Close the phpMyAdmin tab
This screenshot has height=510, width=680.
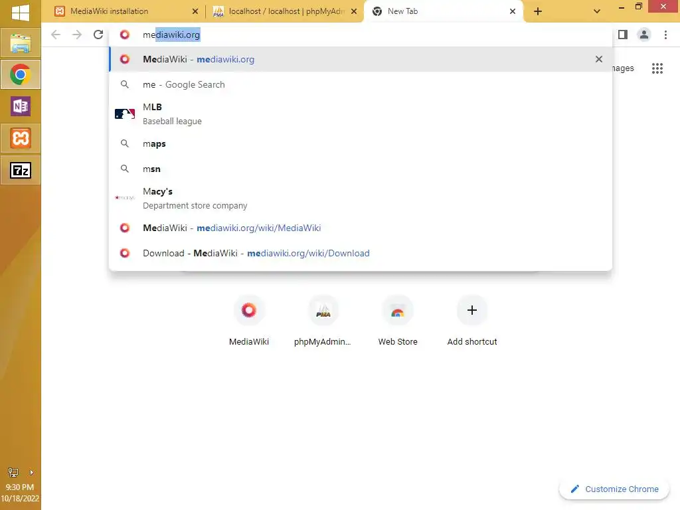pos(354,11)
